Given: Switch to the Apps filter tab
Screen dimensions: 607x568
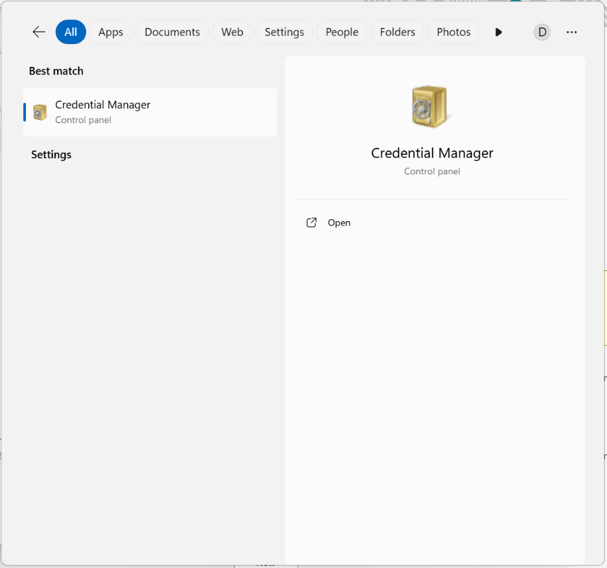Looking at the screenshot, I should click(x=111, y=32).
